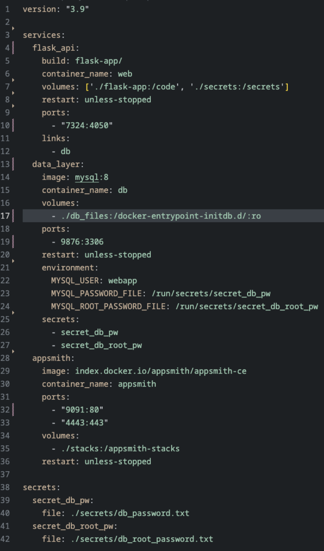Viewport: 324px width, 551px height.
Task: Click the change marker beside line 32
Action: (x=13, y=410)
